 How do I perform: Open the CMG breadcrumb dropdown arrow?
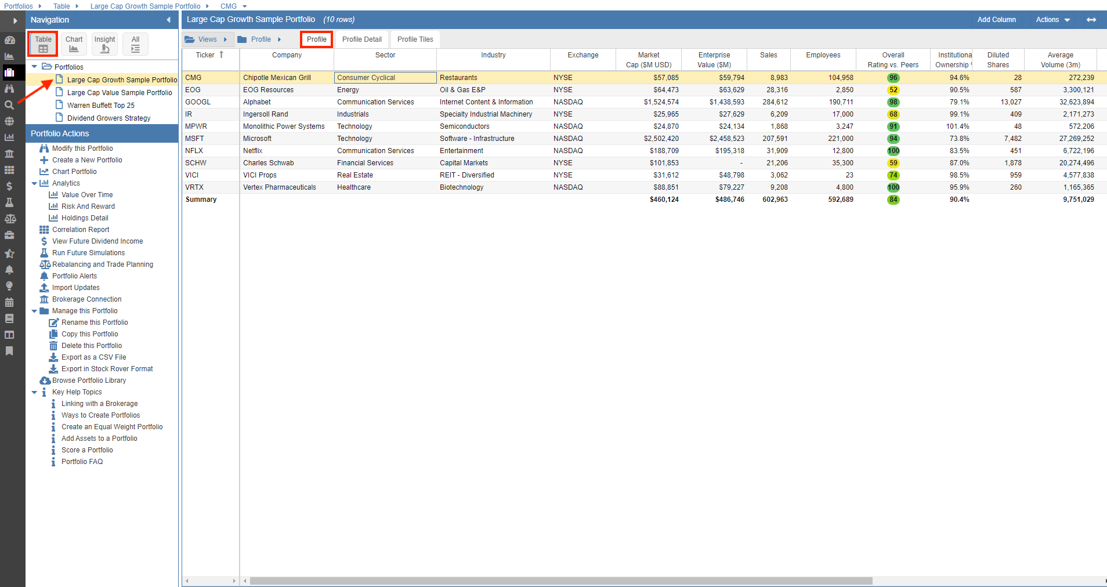[245, 6]
